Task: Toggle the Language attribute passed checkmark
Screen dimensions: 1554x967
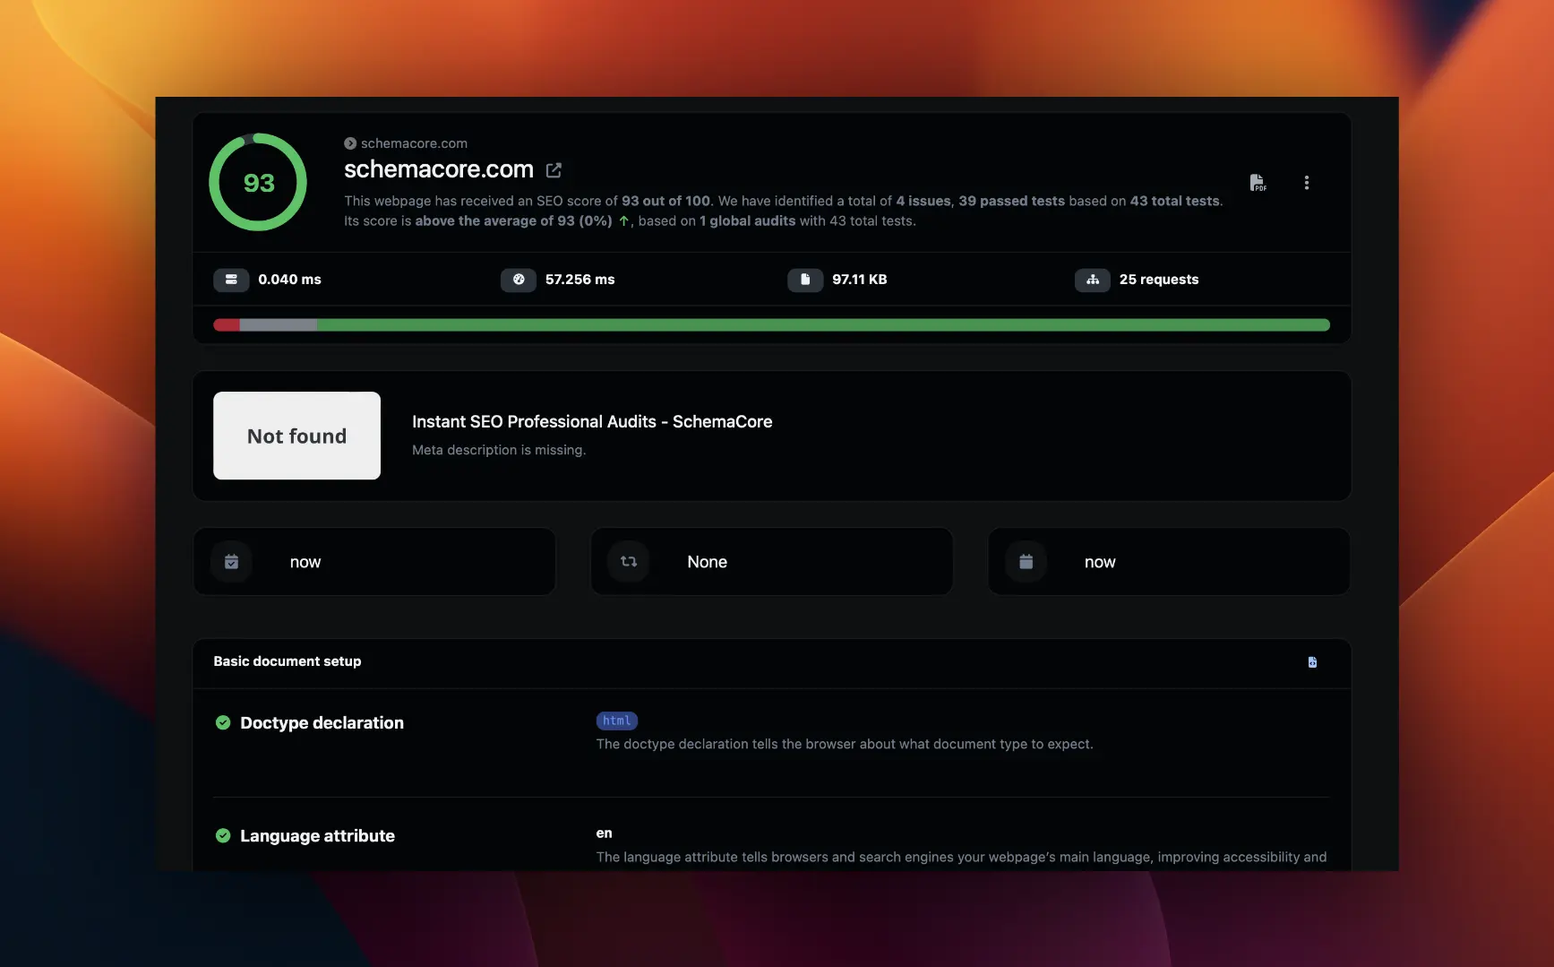Action: 222,835
